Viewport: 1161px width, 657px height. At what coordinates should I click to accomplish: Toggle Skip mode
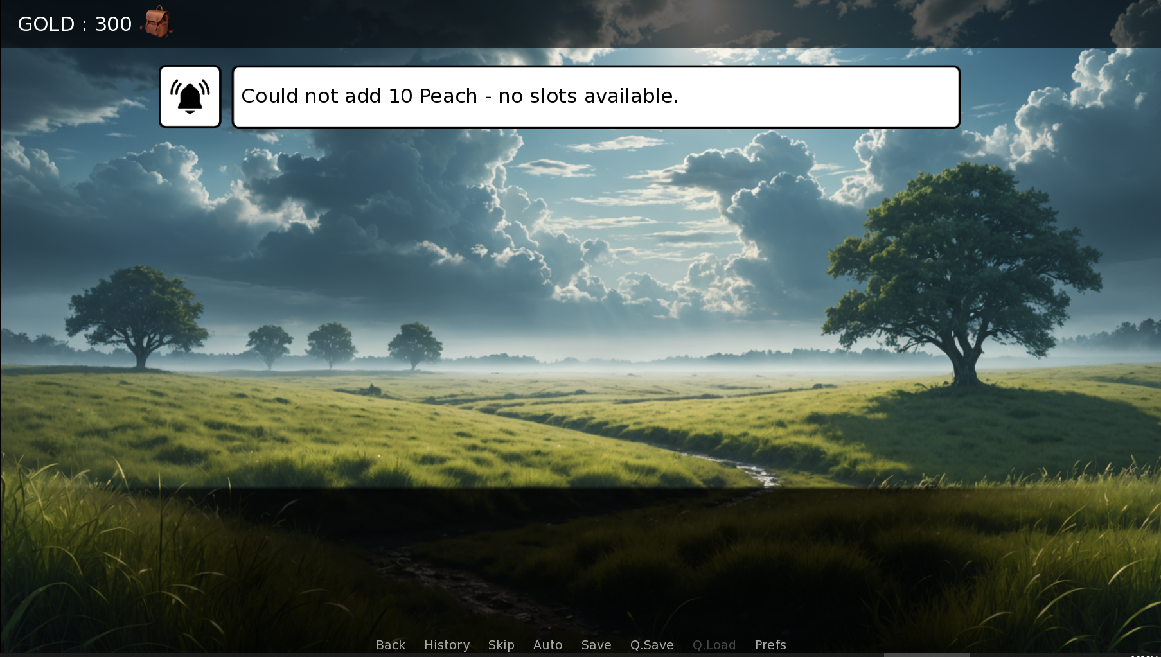click(501, 645)
